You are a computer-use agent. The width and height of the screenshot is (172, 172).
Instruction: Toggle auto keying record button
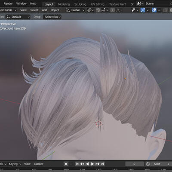(66, 164)
